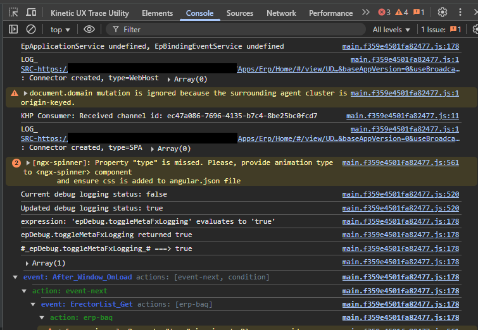Image resolution: width=478 pixels, height=330 pixels.
Task: Switch to the Sources tab
Action: pyautogui.click(x=240, y=13)
